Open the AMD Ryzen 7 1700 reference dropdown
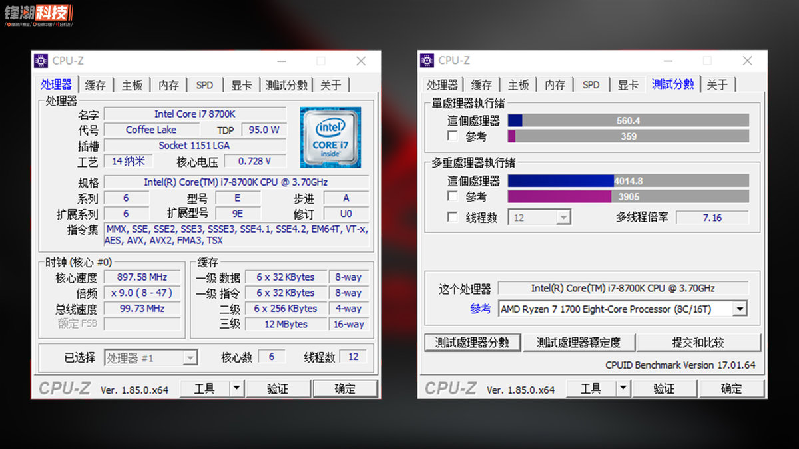 (x=739, y=309)
